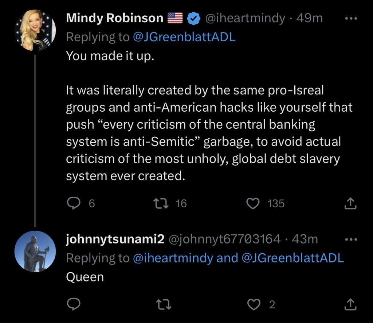Screen dimensions: 373x323
Task: Click Mindy Robinson display name
Action: [114, 18]
